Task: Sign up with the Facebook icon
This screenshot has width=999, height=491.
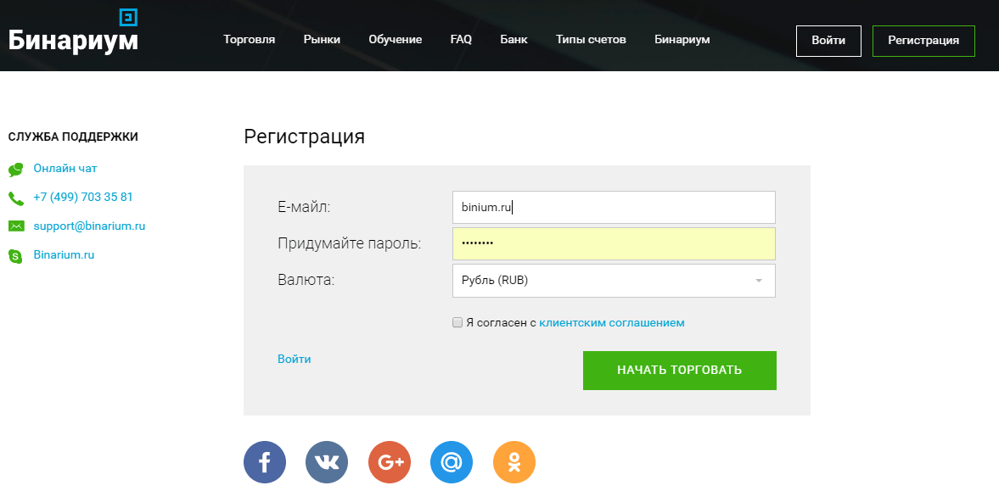Action: tap(265, 462)
